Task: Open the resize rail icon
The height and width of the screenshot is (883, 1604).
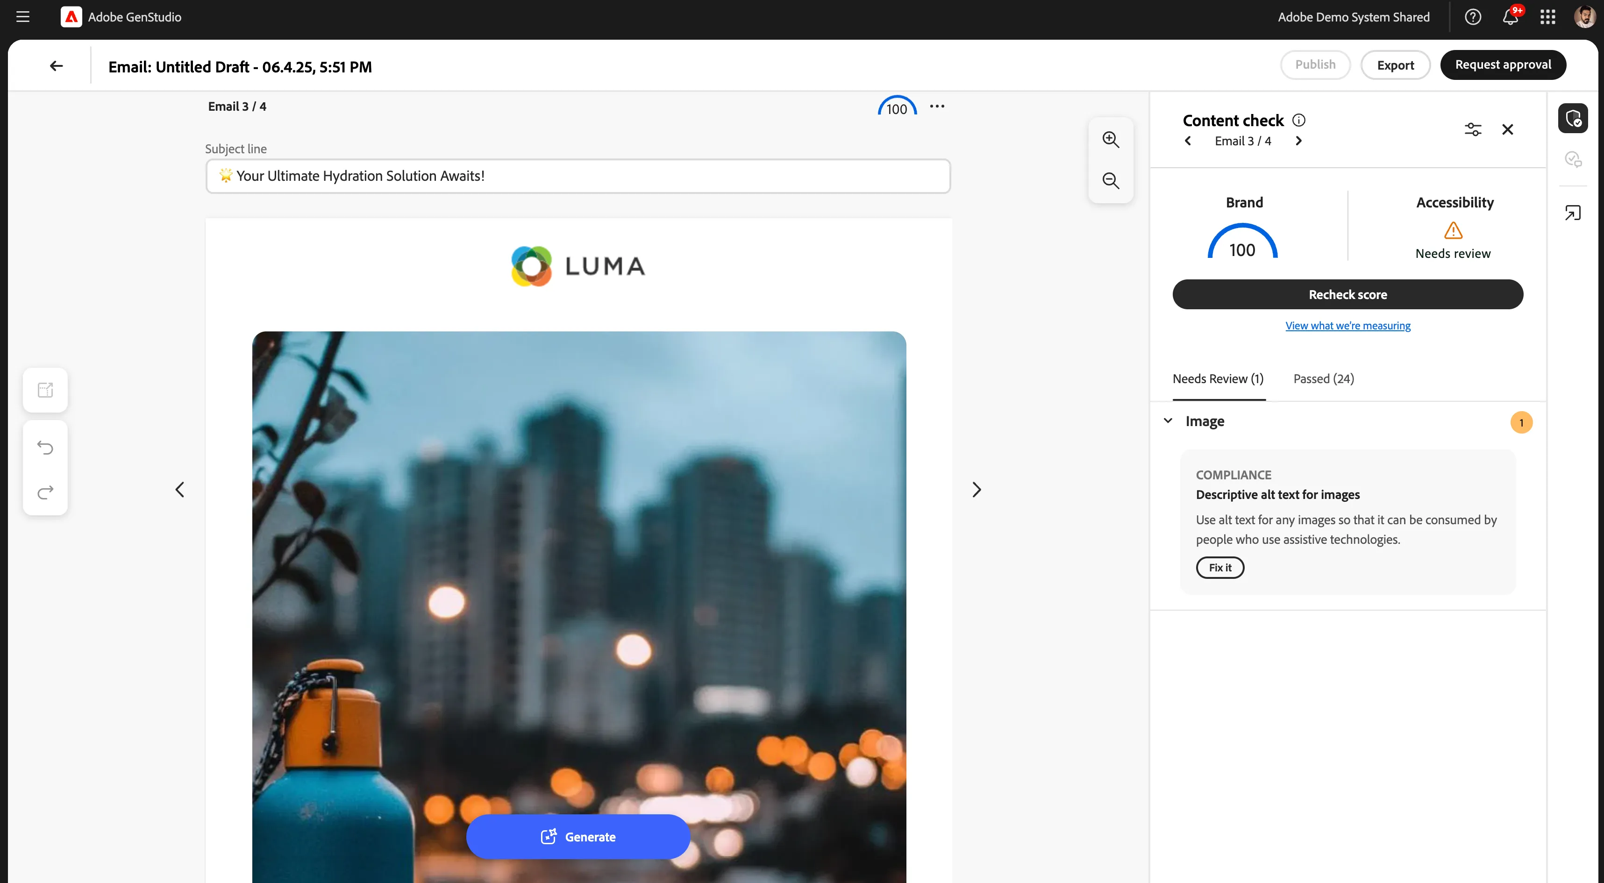Action: point(1573,213)
